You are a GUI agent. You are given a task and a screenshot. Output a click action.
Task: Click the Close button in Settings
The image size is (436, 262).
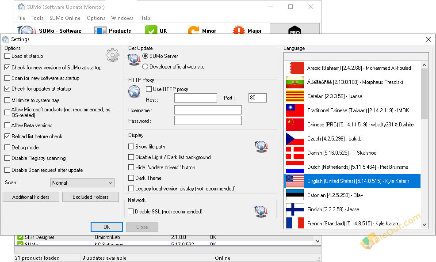142,227
